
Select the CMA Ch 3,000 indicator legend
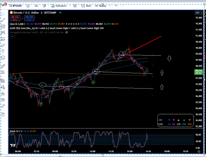point(17,24)
